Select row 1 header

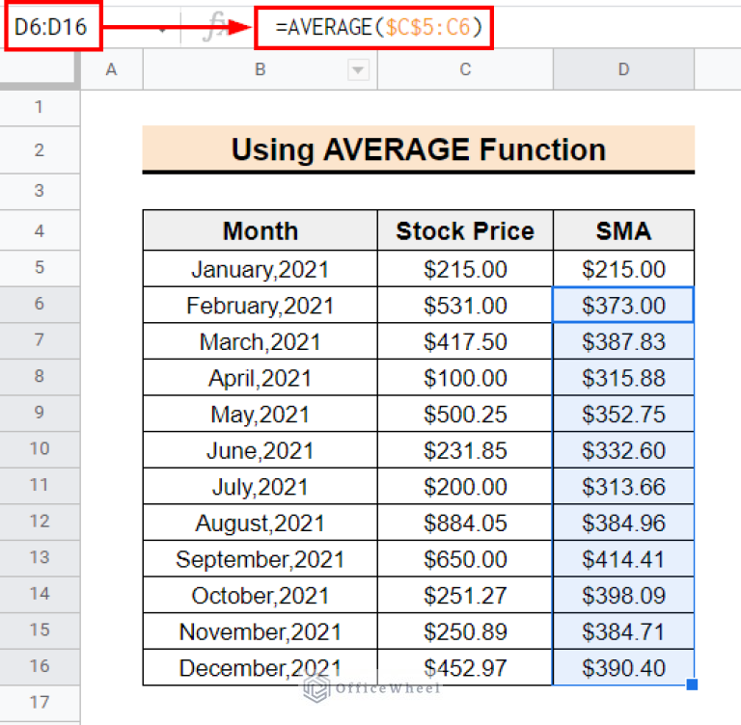(x=40, y=108)
